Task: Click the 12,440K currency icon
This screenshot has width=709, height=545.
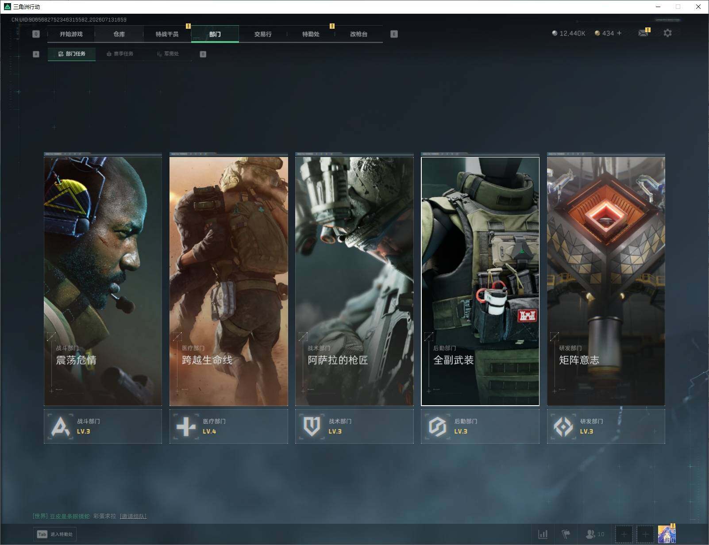Action: (555, 33)
